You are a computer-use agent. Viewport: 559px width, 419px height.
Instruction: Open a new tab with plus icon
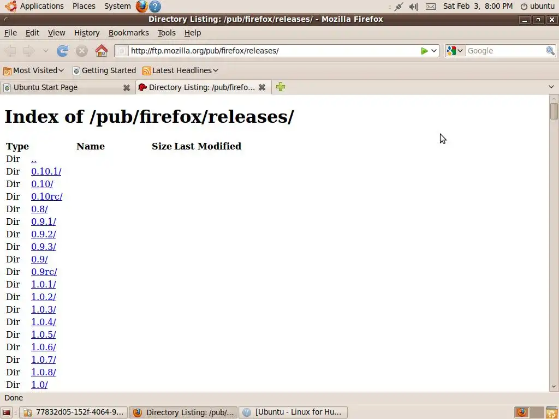(x=281, y=87)
